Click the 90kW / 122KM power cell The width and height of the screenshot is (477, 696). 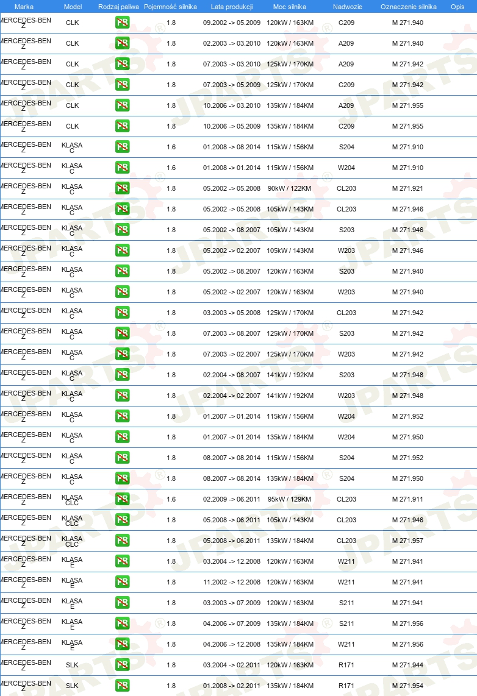(x=290, y=188)
